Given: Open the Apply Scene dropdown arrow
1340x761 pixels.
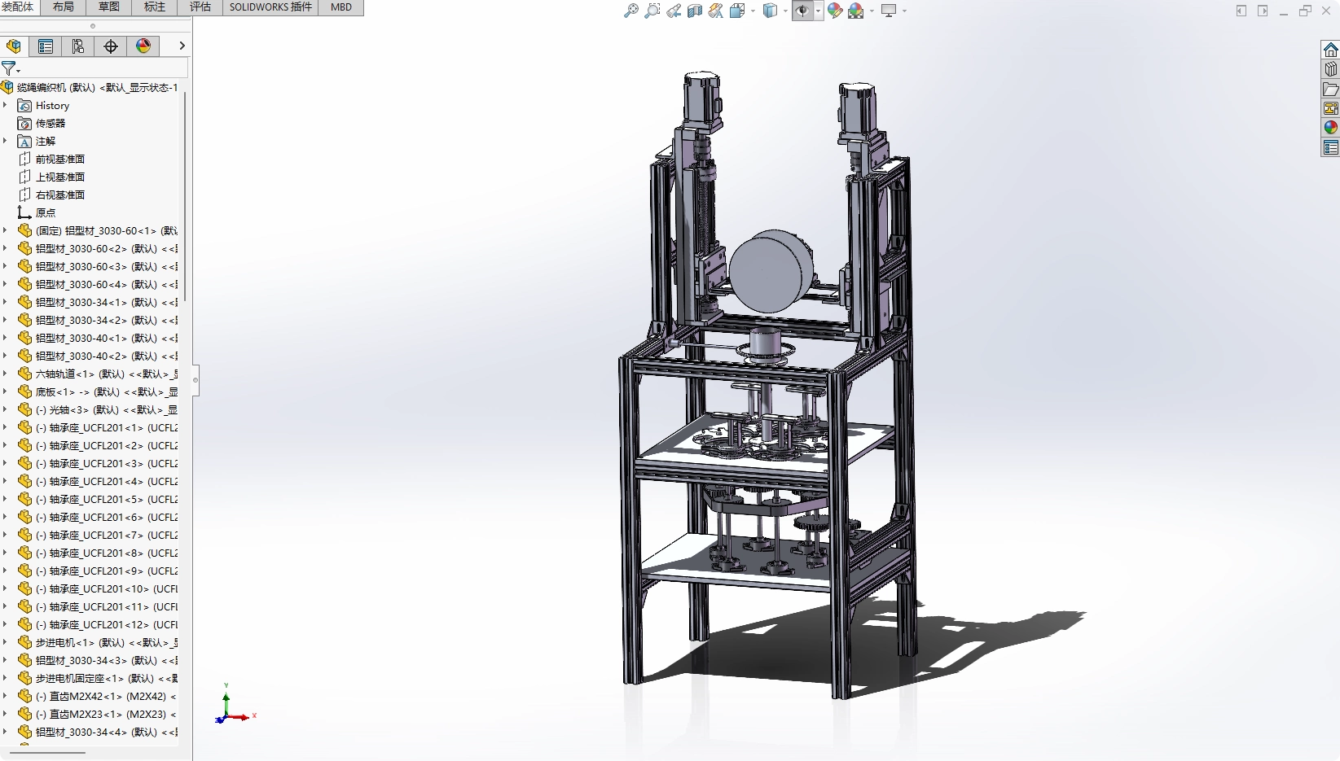Looking at the screenshot, I should [x=872, y=11].
